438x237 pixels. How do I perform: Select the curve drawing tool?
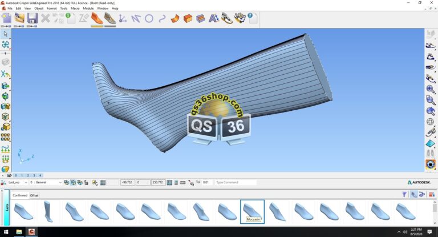pyautogui.click(x=162, y=19)
